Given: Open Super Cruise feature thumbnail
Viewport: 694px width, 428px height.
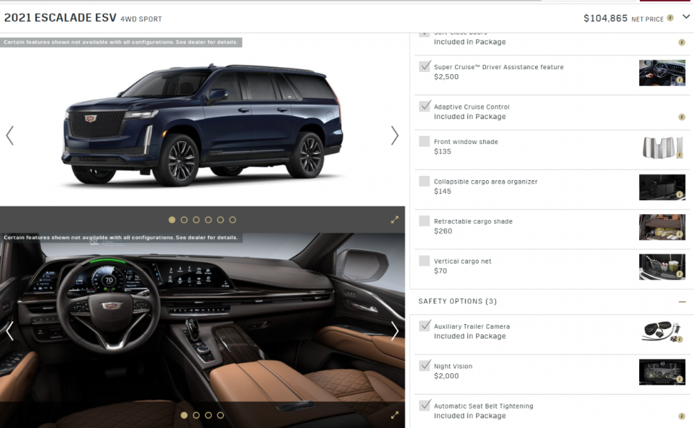Looking at the screenshot, I should pos(662,73).
